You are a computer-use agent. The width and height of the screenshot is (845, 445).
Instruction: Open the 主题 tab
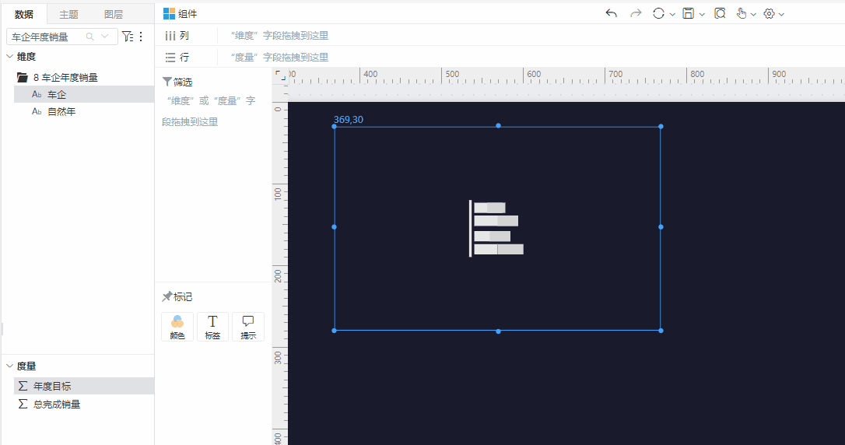tap(69, 14)
